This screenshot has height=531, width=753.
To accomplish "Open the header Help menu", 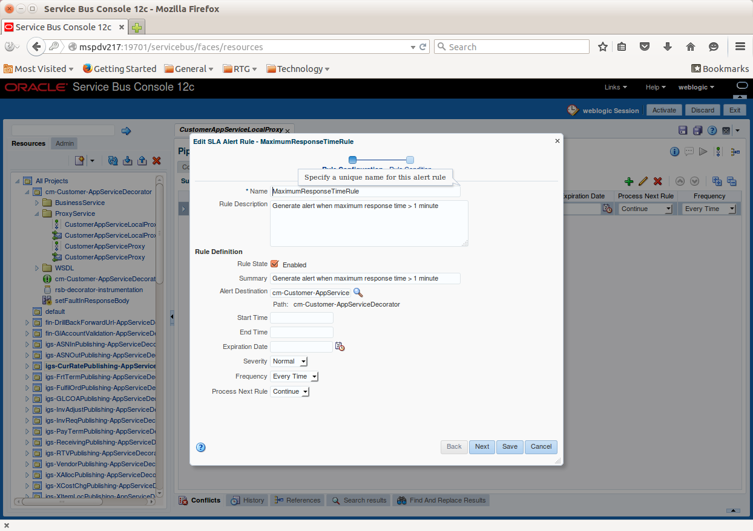I will (656, 87).
